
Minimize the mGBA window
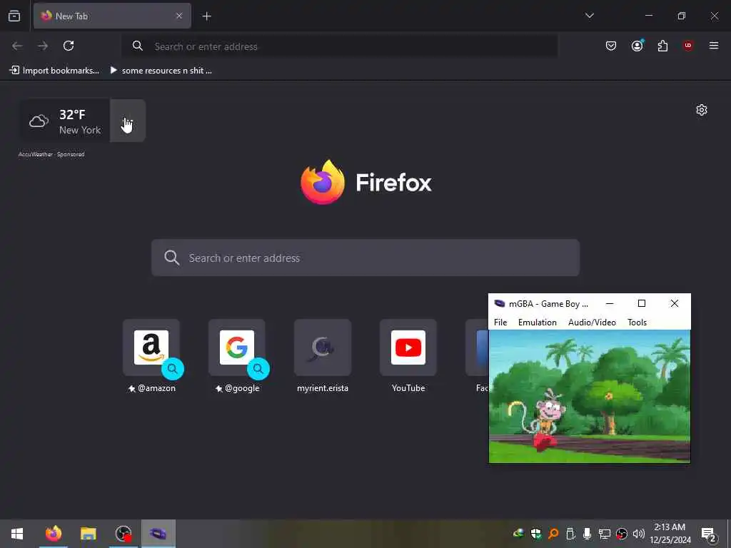(610, 303)
